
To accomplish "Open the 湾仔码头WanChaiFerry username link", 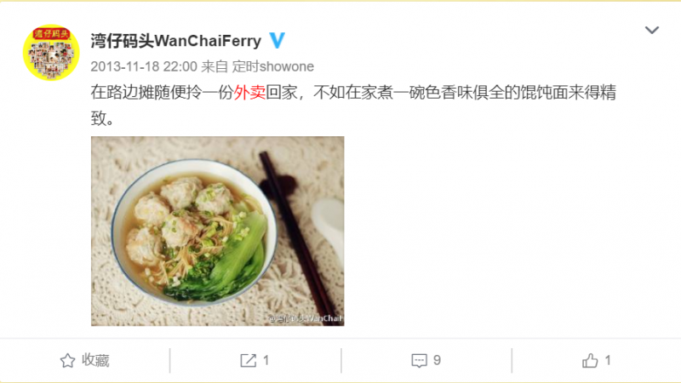I will 176,41.
